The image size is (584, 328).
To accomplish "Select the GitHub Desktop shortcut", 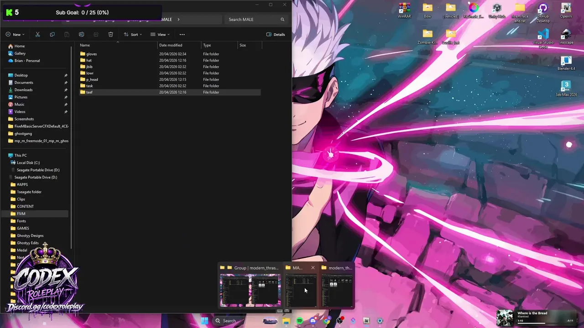I will point(543,13).
